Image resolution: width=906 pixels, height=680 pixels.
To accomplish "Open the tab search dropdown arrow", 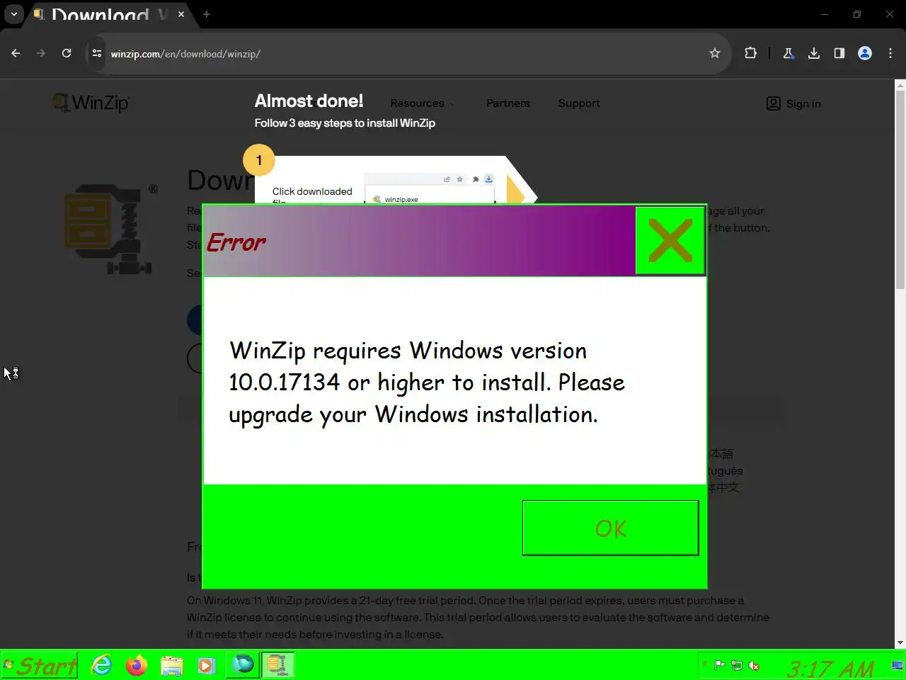I will pos(13,14).
